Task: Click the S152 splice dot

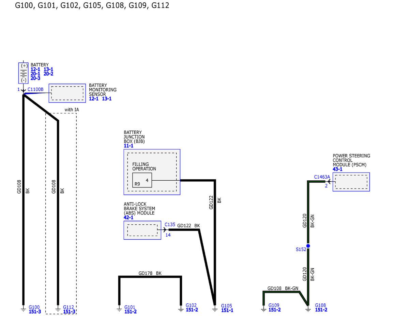Action: tap(308, 246)
